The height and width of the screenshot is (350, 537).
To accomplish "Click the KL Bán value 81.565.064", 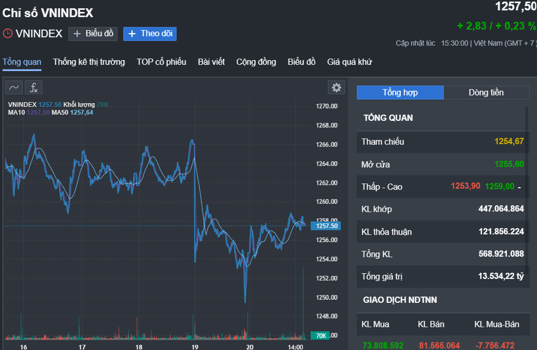I will (440, 345).
